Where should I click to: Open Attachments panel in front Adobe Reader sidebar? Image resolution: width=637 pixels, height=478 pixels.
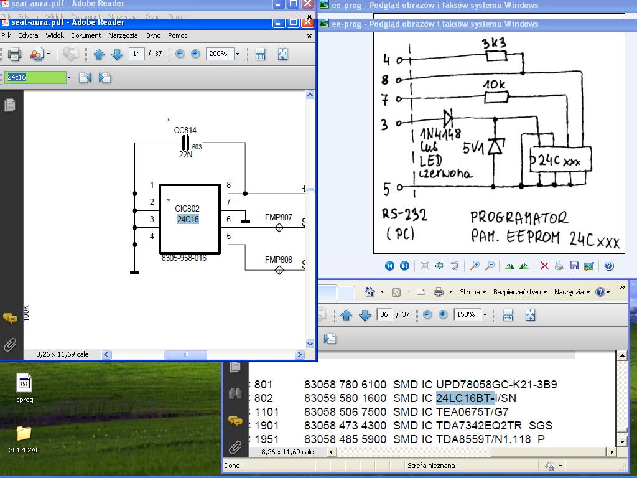[10, 345]
